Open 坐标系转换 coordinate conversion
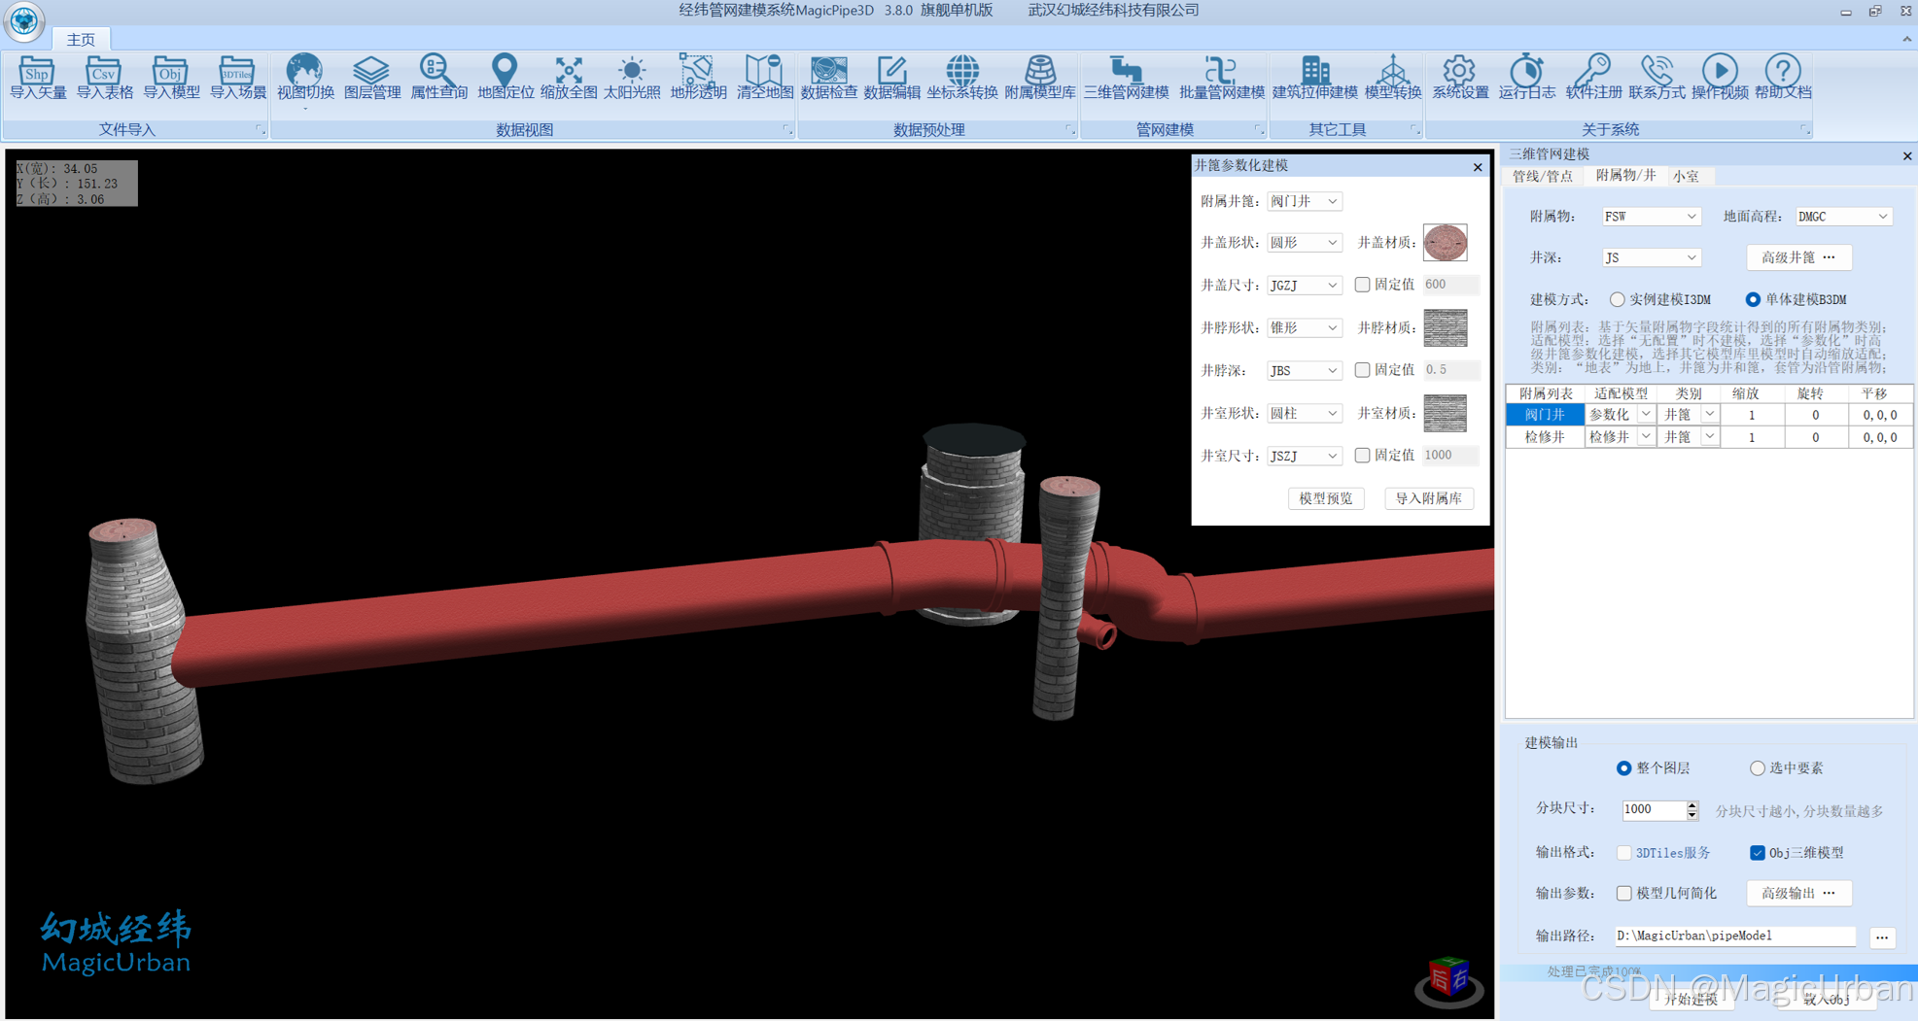The image size is (1918, 1021). tap(962, 77)
